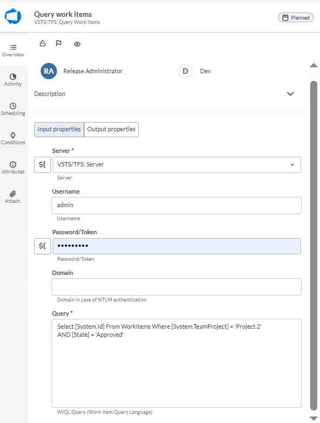This screenshot has width=320, height=423.
Task: Click the Domain NTLM authentication hint
Action: pyautogui.click(x=102, y=300)
